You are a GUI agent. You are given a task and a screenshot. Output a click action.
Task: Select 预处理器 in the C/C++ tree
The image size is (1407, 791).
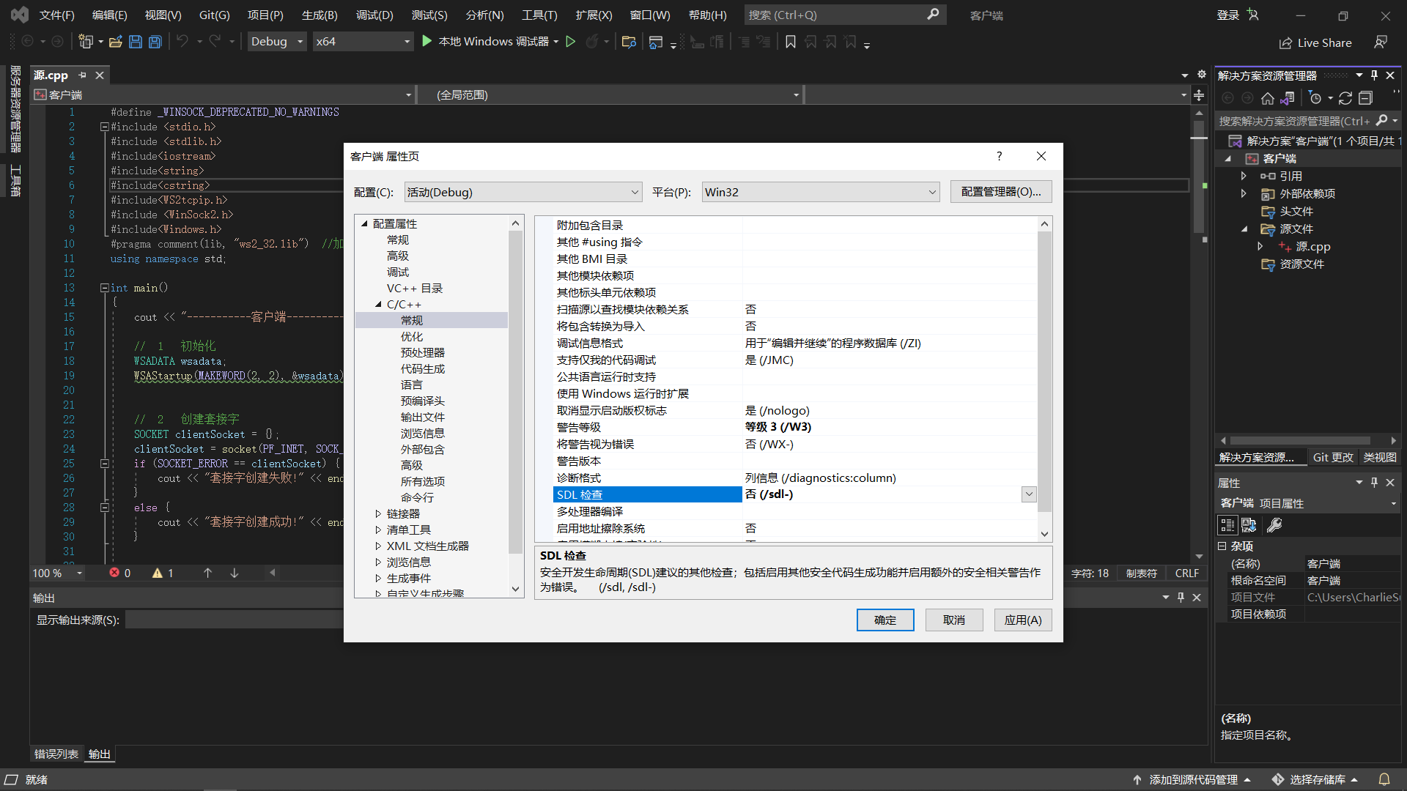[422, 352]
